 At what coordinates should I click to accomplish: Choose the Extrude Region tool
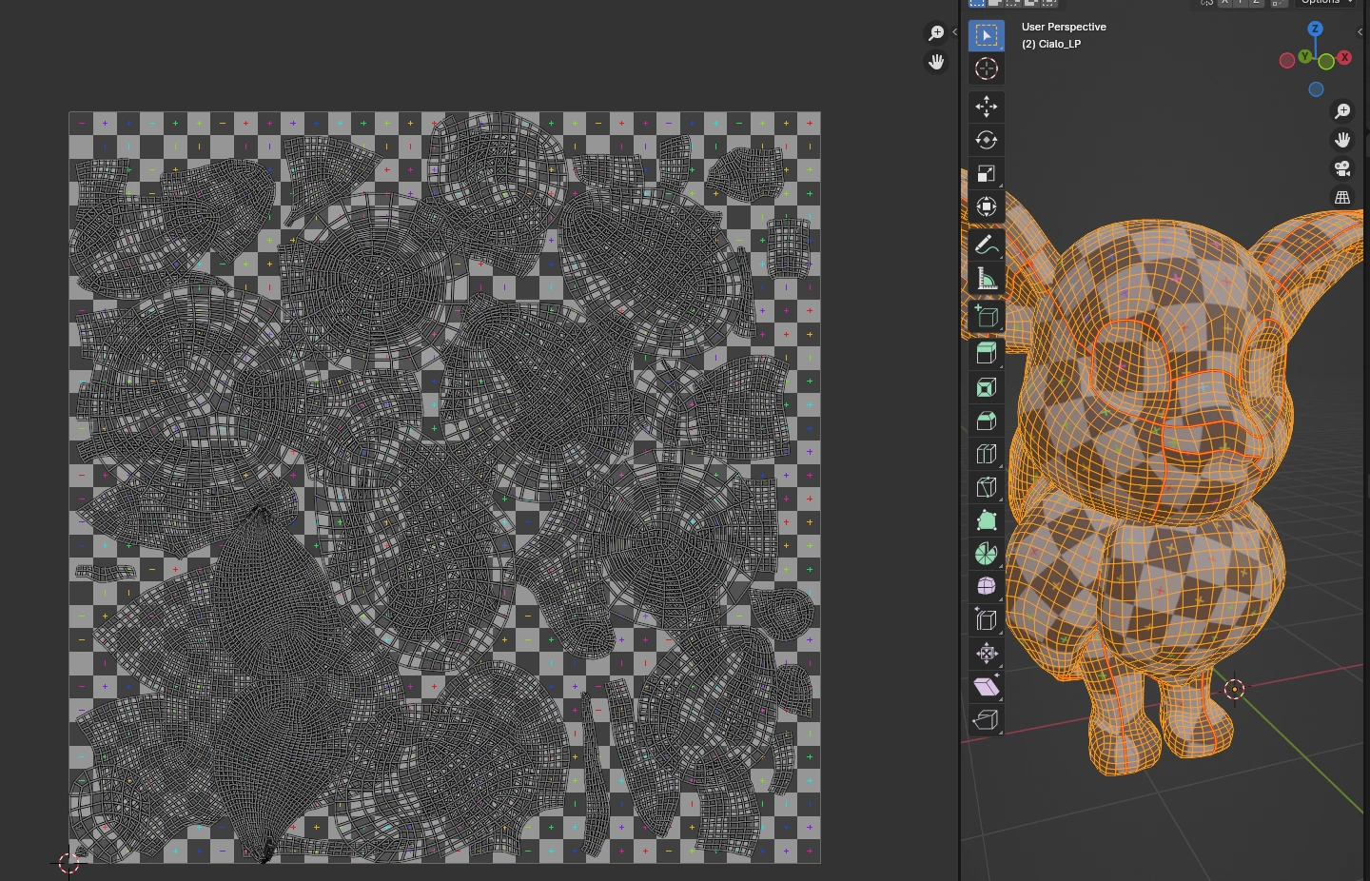(987, 354)
